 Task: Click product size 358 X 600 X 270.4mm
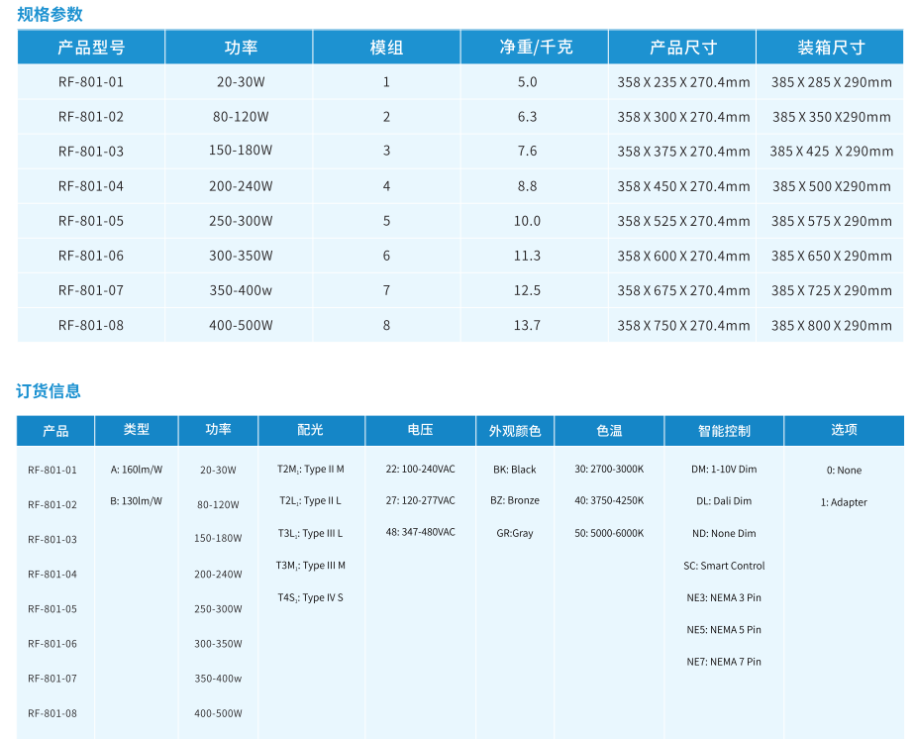tap(683, 257)
